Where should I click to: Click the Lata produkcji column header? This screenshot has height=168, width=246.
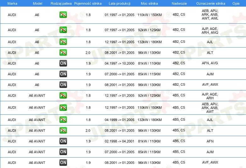120,3
